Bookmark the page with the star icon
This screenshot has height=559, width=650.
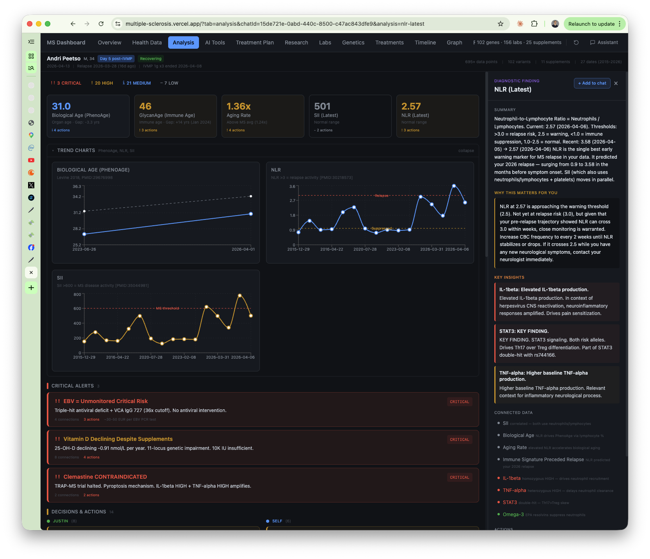coord(500,24)
